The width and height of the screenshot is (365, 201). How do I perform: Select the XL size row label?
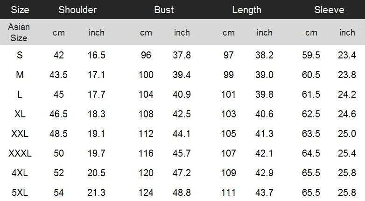tap(20, 114)
